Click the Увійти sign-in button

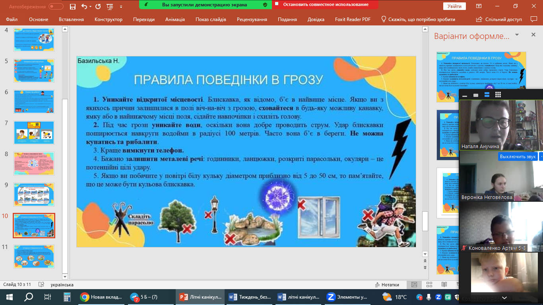coord(454,6)
